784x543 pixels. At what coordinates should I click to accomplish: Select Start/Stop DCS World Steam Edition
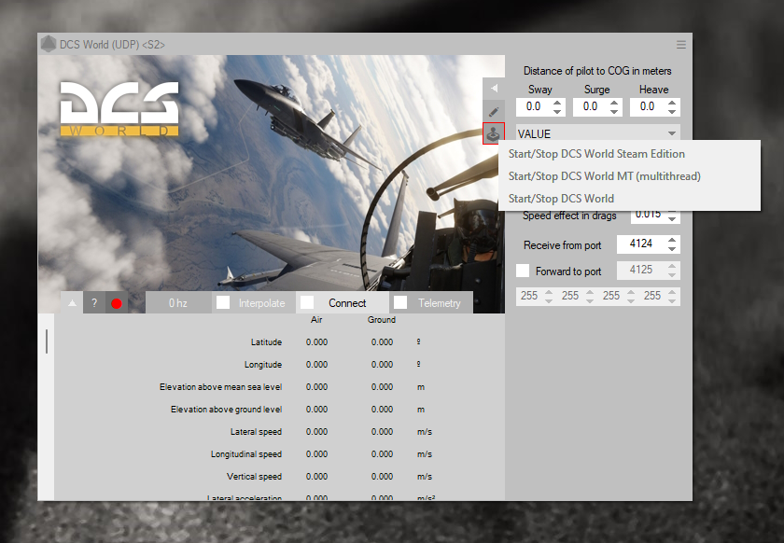point(596,154)
